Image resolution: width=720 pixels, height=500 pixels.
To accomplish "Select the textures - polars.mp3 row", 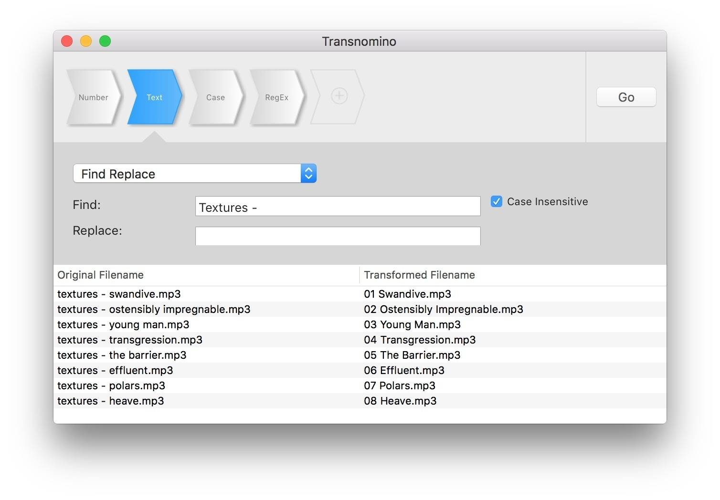I will coord(111,385).
